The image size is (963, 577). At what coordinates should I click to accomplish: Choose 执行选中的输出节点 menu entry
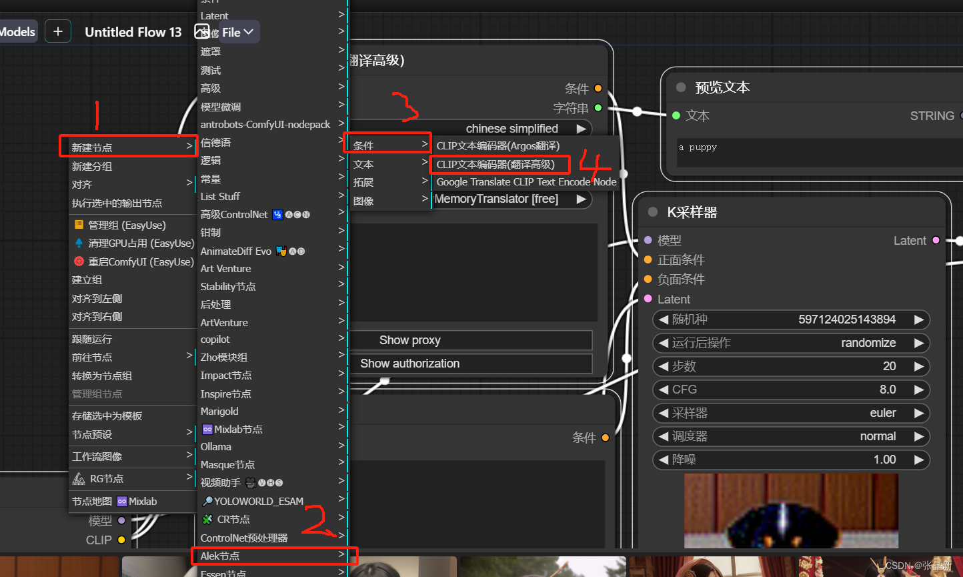pyautogui.click(x=132, y=203)
